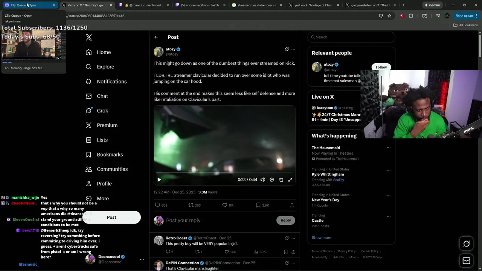The height and width of the screenshot is (271, 482).
Task: Open Grok icon on Retro Coast reply
Action: click(x=287, y=238)
